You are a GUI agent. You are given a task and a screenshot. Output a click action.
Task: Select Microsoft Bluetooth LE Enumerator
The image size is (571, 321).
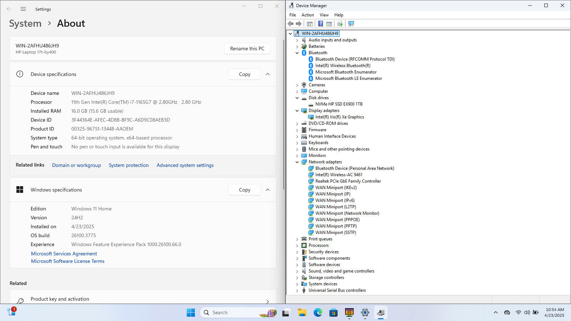click(x=348, y=78)
